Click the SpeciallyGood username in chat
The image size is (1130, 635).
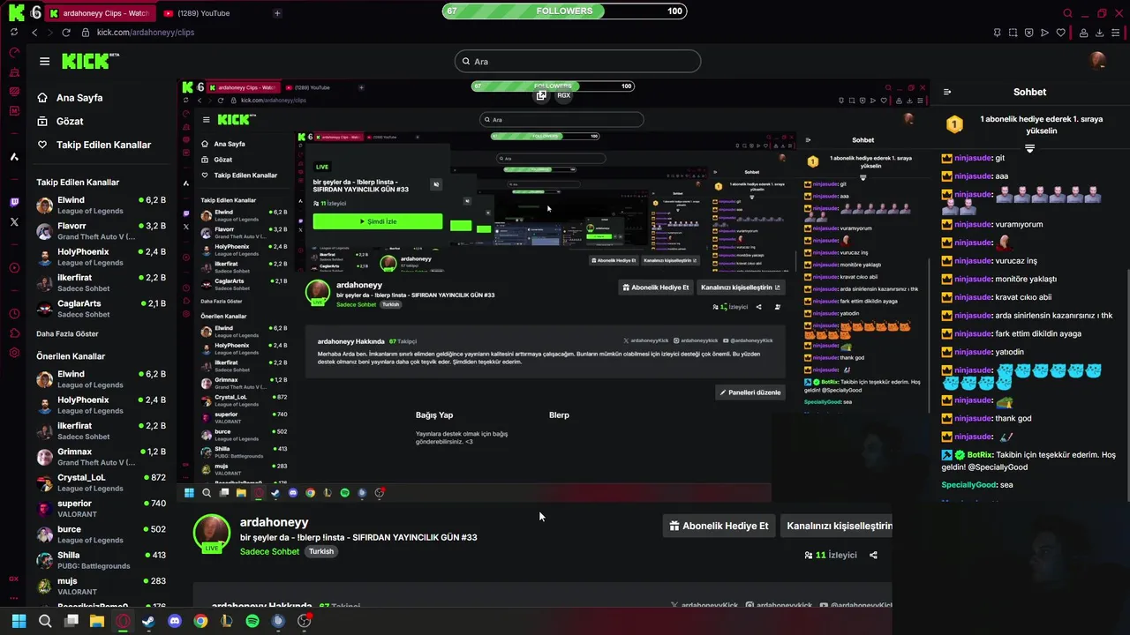click(969, 485)
